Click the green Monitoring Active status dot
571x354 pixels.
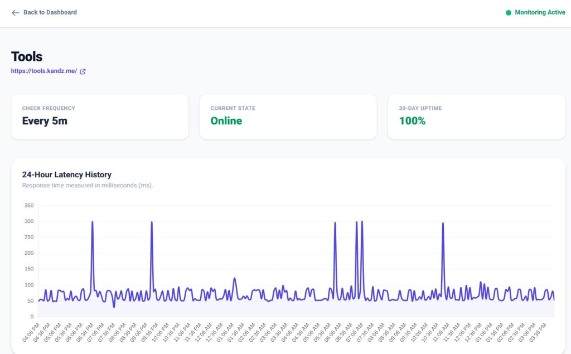[509, 13]
